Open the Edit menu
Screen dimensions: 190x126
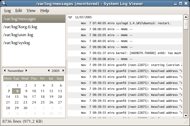tap(19, 11)
